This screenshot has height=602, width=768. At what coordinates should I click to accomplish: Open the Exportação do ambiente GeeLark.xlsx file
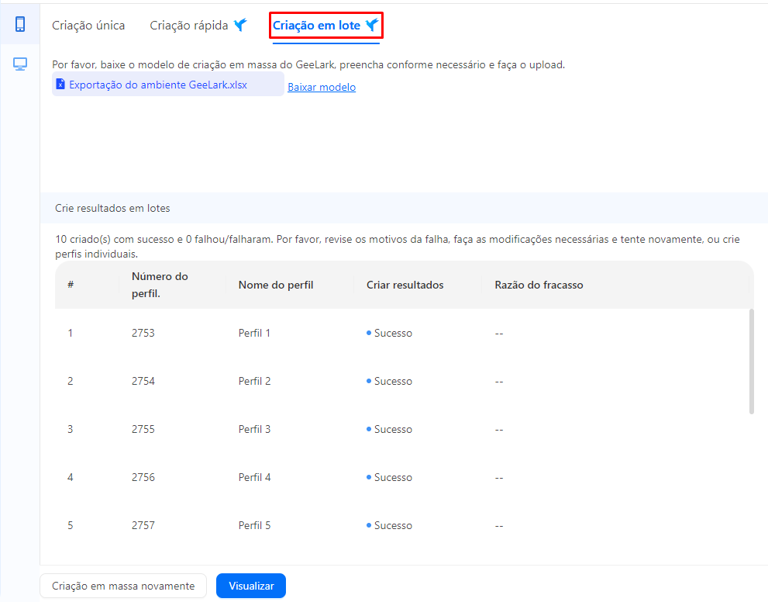click(x=158, y=85)
